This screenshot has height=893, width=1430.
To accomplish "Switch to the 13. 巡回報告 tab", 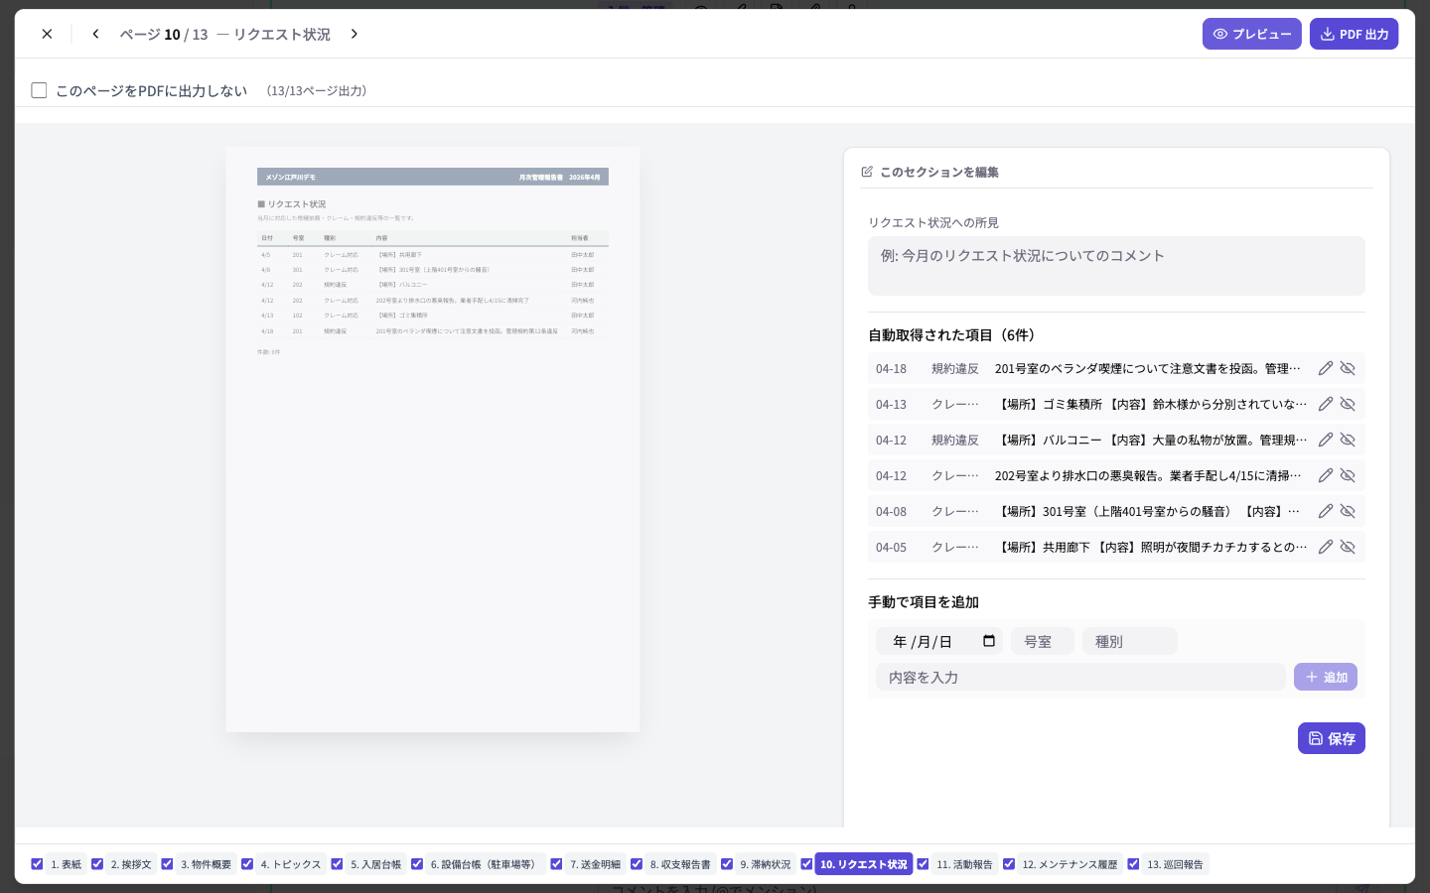I will 1175,864.
